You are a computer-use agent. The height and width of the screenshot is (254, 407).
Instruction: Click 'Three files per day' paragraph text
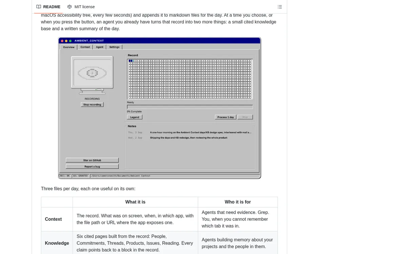tap(88, 189)
